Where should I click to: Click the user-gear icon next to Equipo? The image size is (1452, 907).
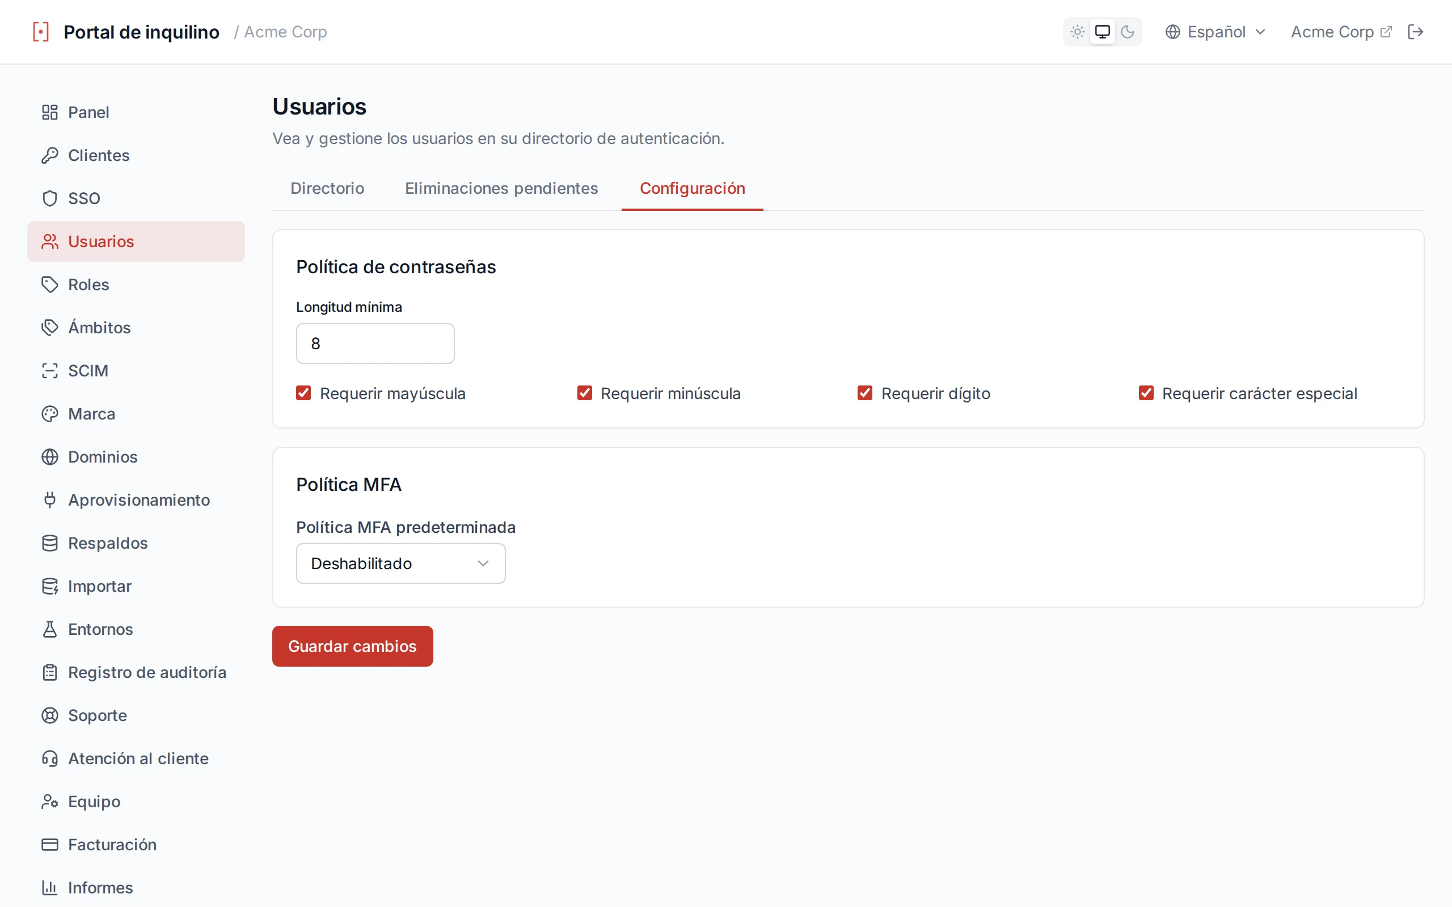tap(50, 802)
